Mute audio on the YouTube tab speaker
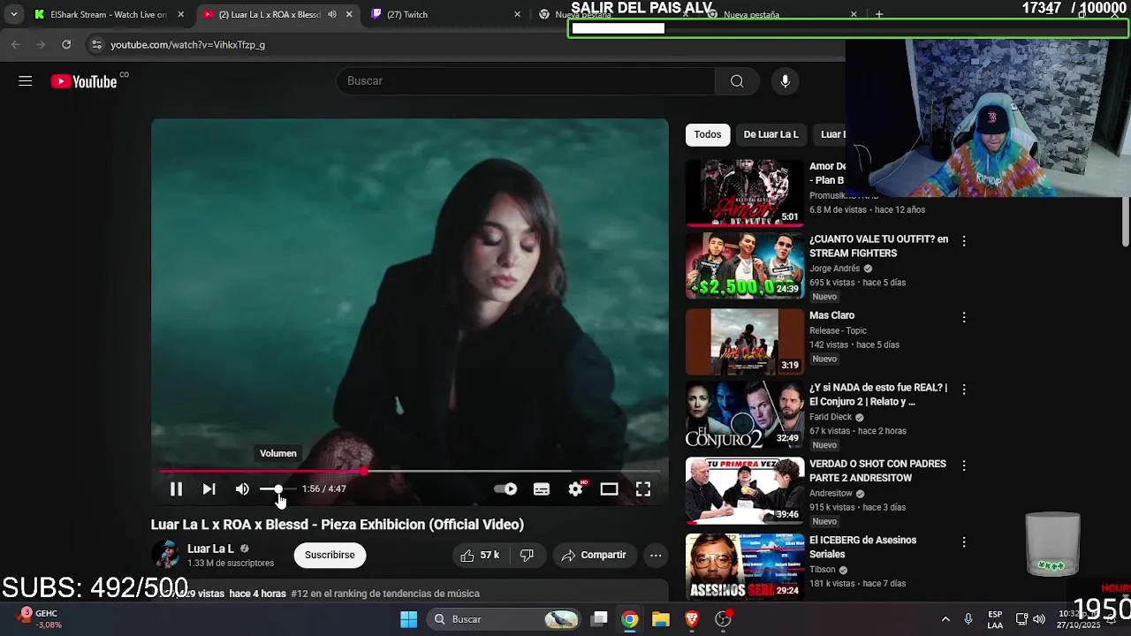This screenshot has height=636, width=1131. [332, 14]
